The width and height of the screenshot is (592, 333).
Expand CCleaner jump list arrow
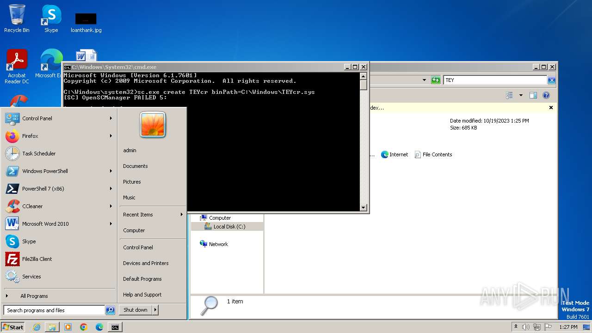[x=111, y=206]
